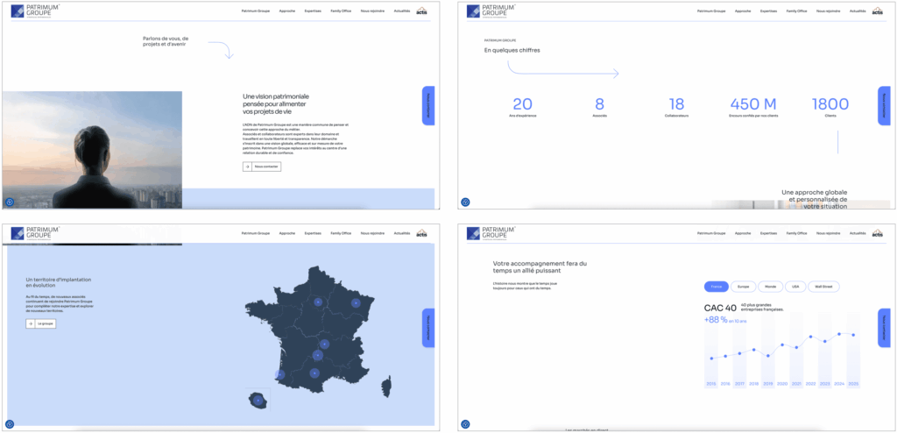Open Approche menu on the vision patrimoniale page
The height and width of the screenshot is (433, 897).
[287, 11]
